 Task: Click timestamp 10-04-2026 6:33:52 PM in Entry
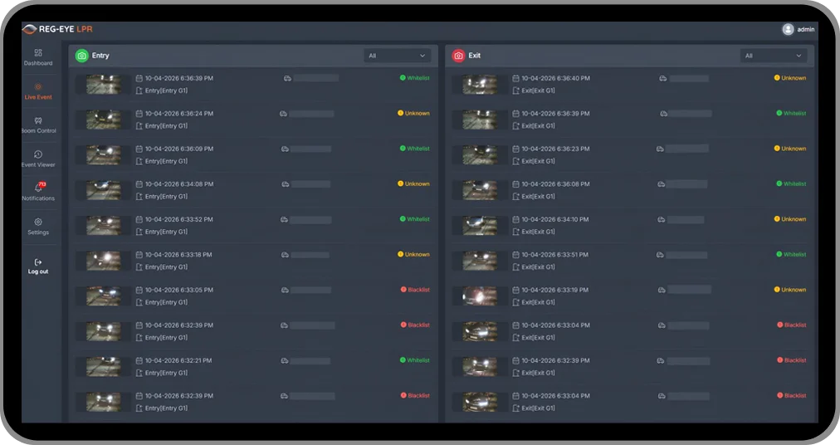click(179, 220)
